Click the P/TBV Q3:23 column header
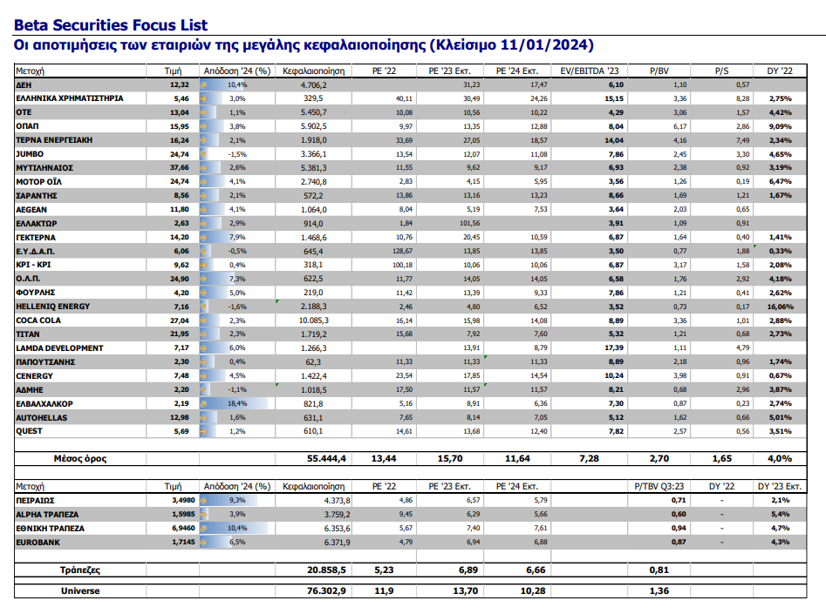Screen dimensions: 826x614 (x=659, y=486)
